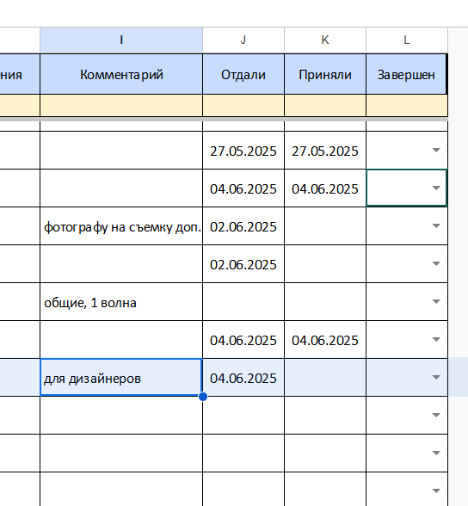Select column I header
468x506 pixels.
tap(121, 40)
